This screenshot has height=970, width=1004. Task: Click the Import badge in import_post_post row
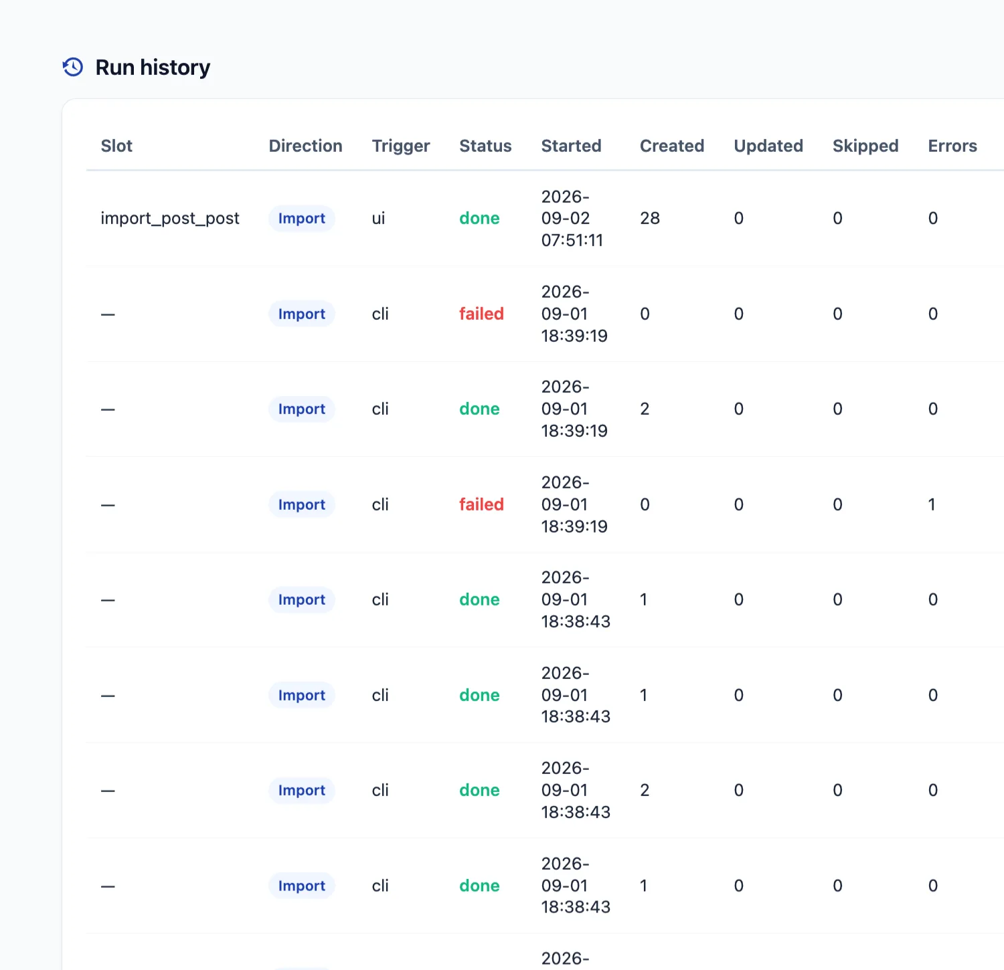[x=302, y=219]
